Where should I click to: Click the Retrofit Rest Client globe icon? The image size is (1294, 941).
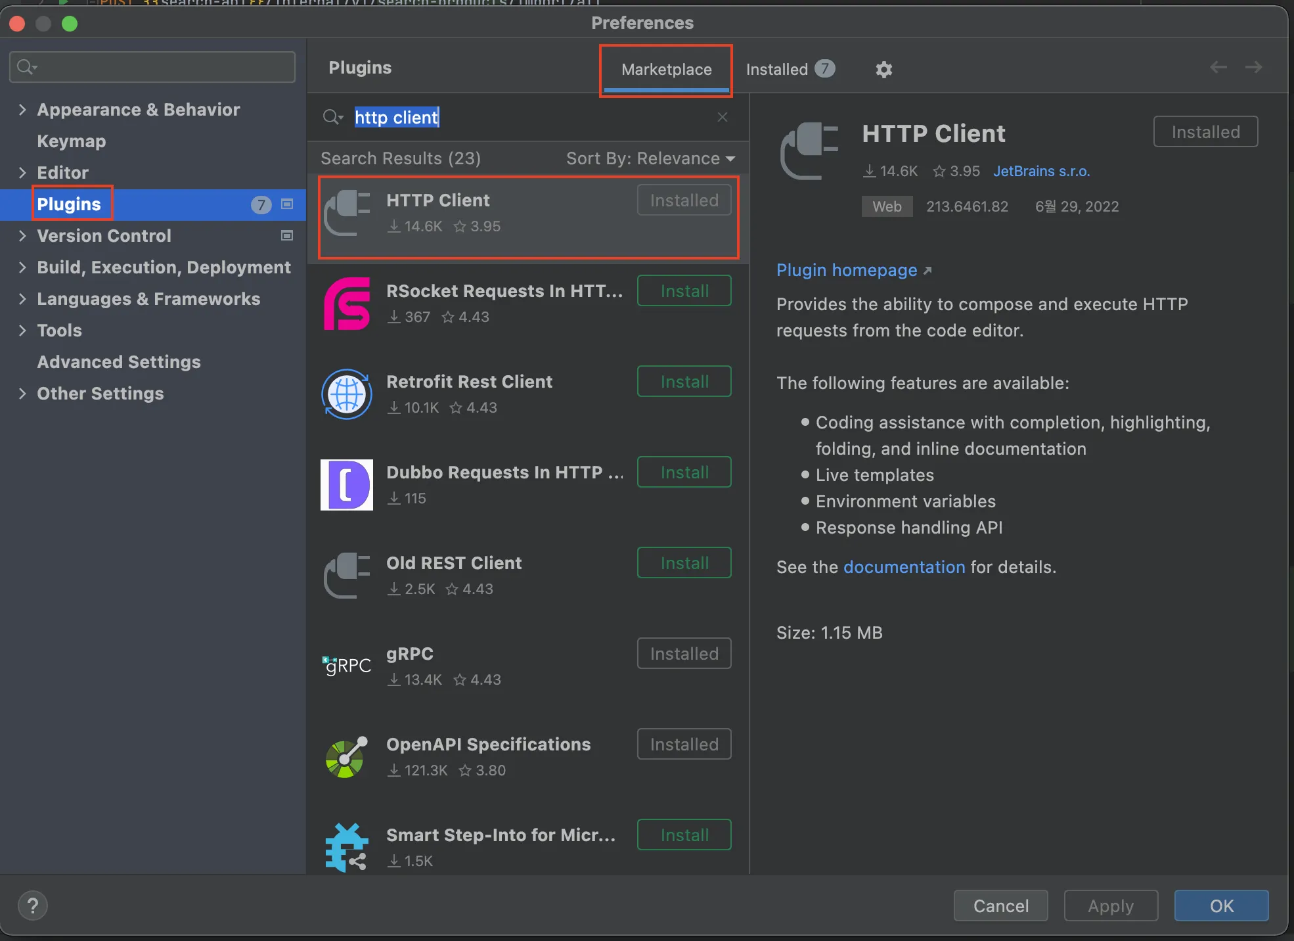click(x=346, y=394)
